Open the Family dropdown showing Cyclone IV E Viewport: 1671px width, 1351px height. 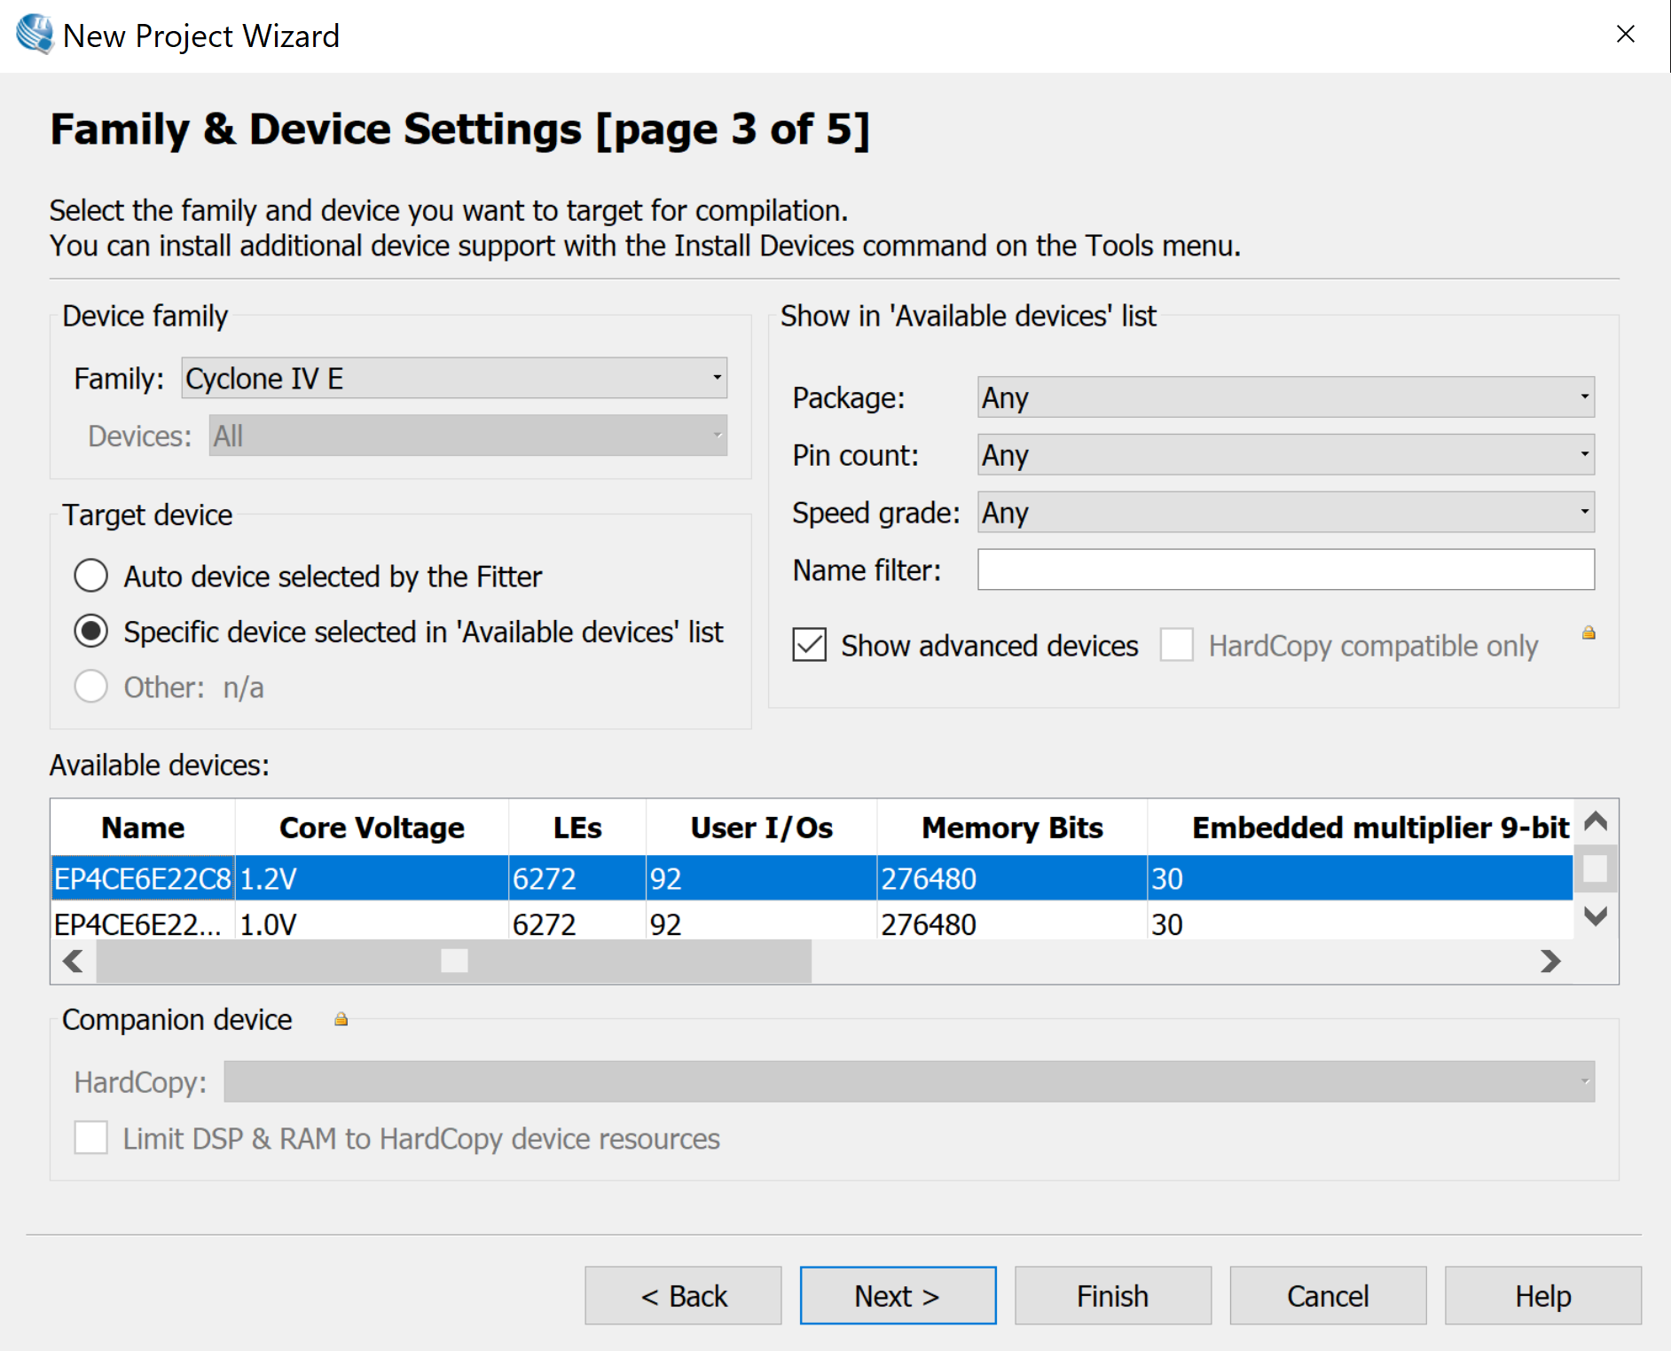click(454, 378)
